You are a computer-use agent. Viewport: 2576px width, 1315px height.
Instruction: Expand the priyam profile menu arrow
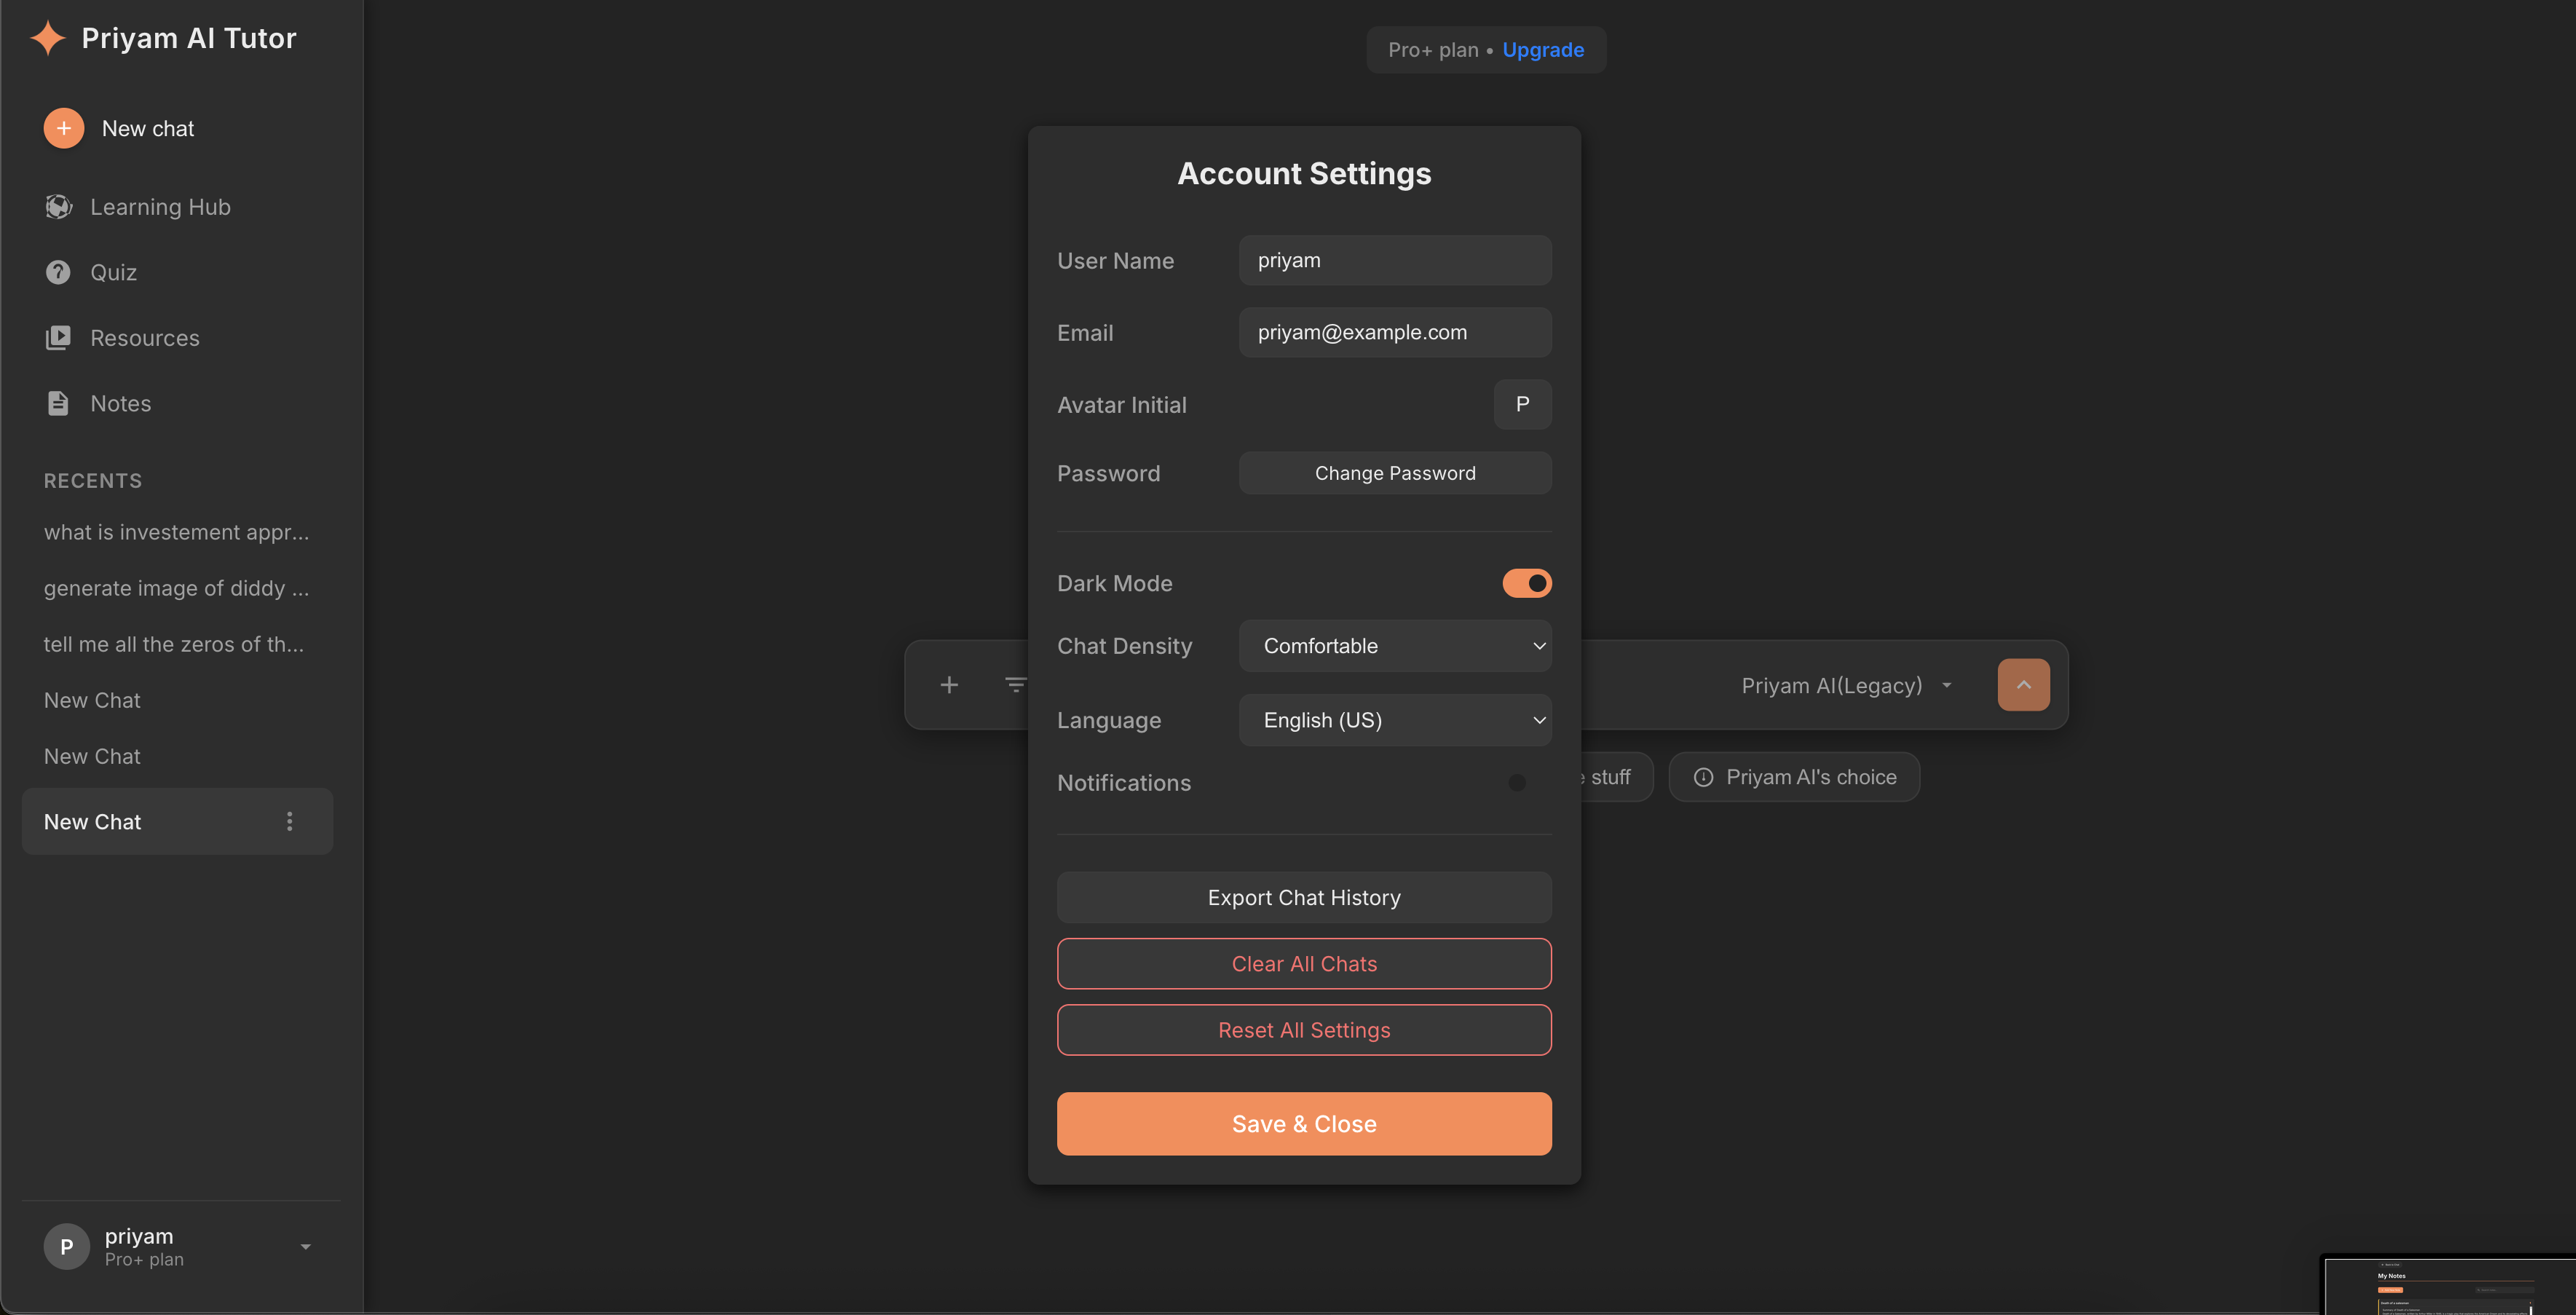[306, 1246]
